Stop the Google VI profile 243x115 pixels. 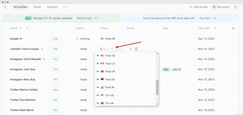(55, 39)
